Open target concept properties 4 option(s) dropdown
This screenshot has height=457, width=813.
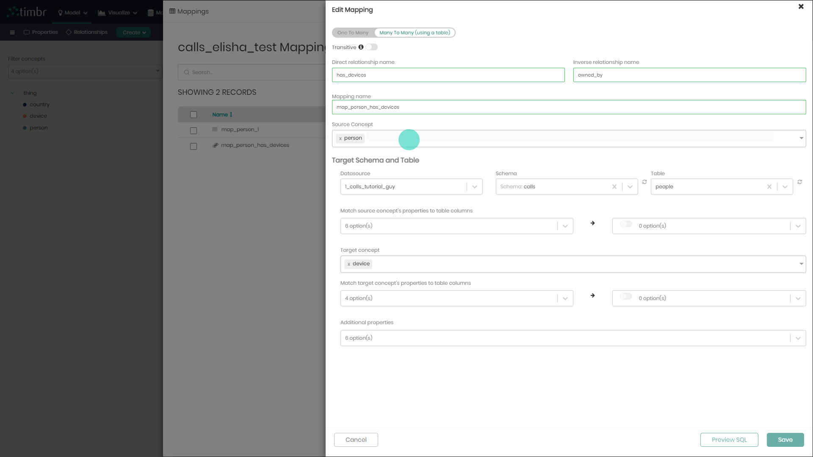point(456,298)
